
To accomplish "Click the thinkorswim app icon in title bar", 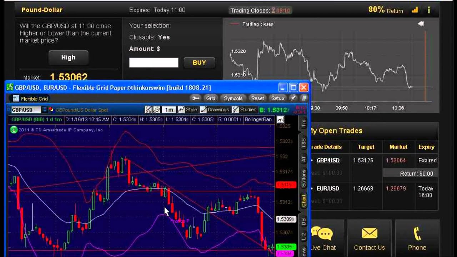I will pyautogui.click(x=10, y=87).
